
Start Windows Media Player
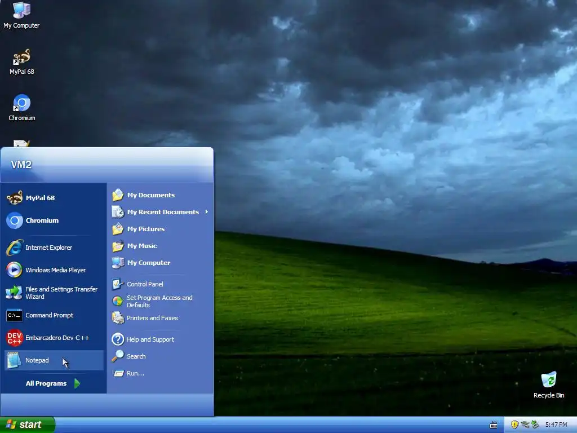[x=54, y=270]
